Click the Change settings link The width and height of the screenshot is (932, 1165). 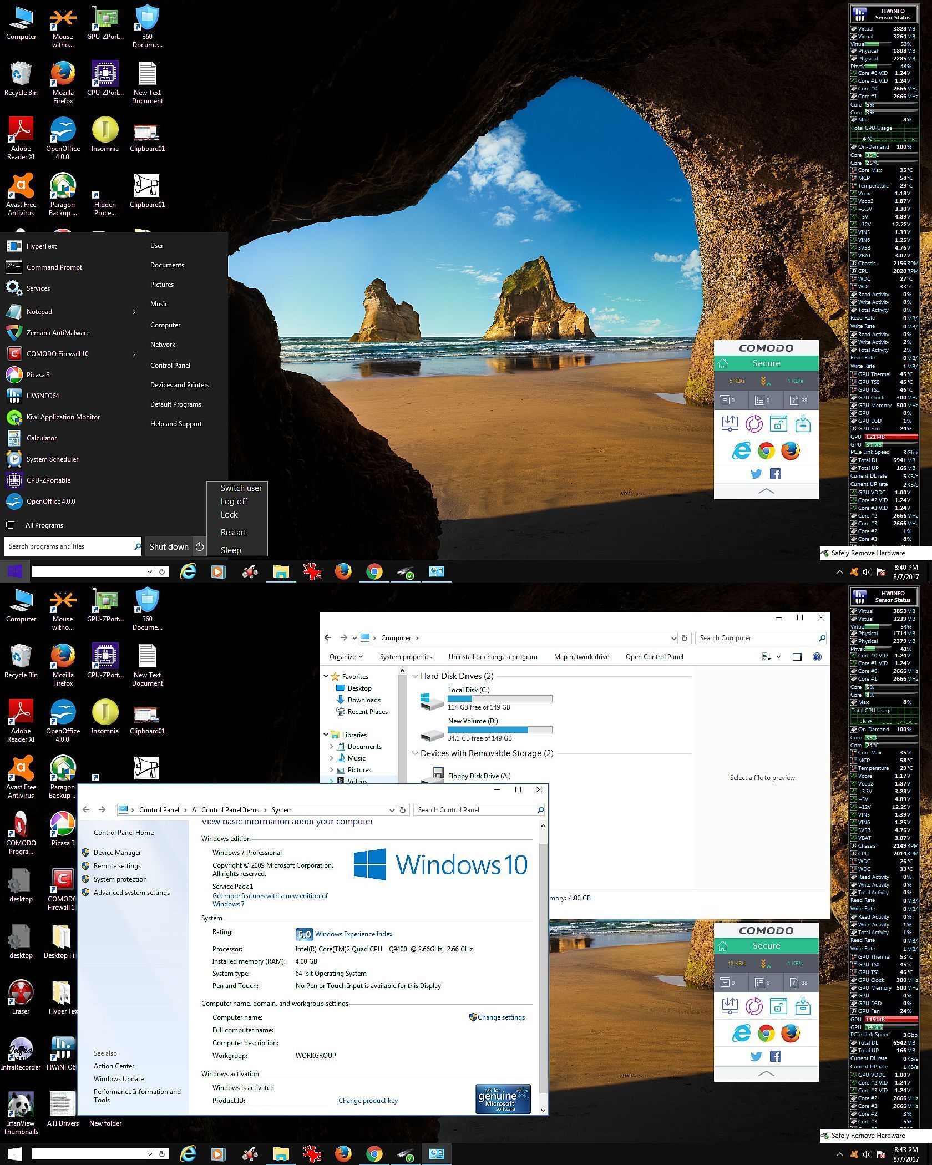click(x=501, y=1017)
